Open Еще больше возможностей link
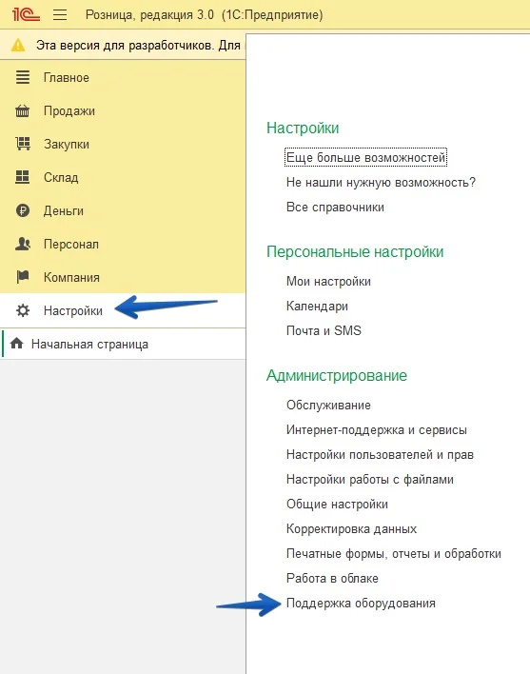The width and height of the screenshot is (530, 674). pyautogui.click(x=365, y=157)
